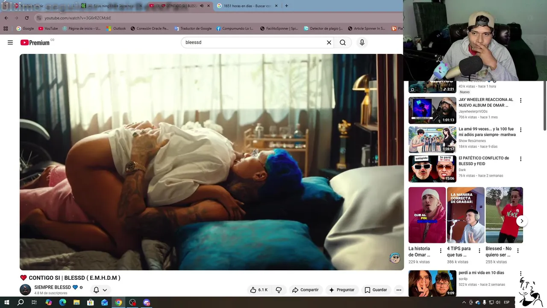This screenshot has height=308, width=547.
Task: Open options for perdí a mi vida video
Action: click(521, 273)
